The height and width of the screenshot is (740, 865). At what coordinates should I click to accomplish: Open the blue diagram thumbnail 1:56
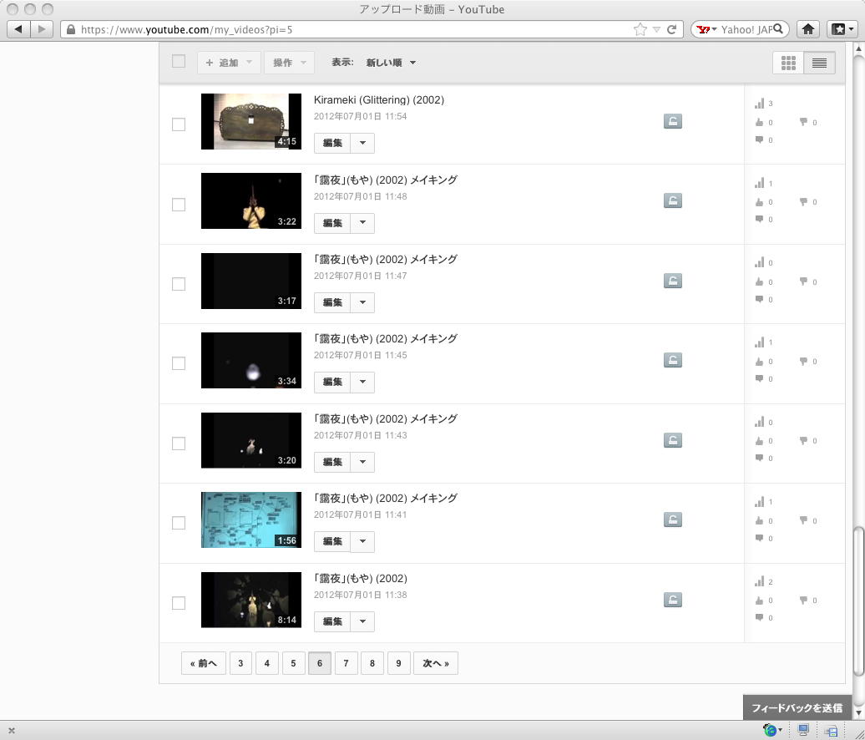pyautogui.click(x=251, y=520)
